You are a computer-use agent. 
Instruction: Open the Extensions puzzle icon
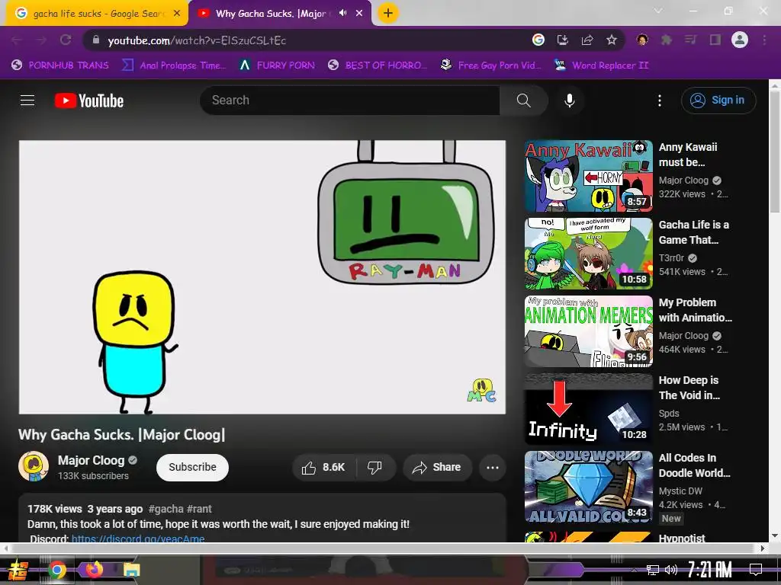[666, 40]
